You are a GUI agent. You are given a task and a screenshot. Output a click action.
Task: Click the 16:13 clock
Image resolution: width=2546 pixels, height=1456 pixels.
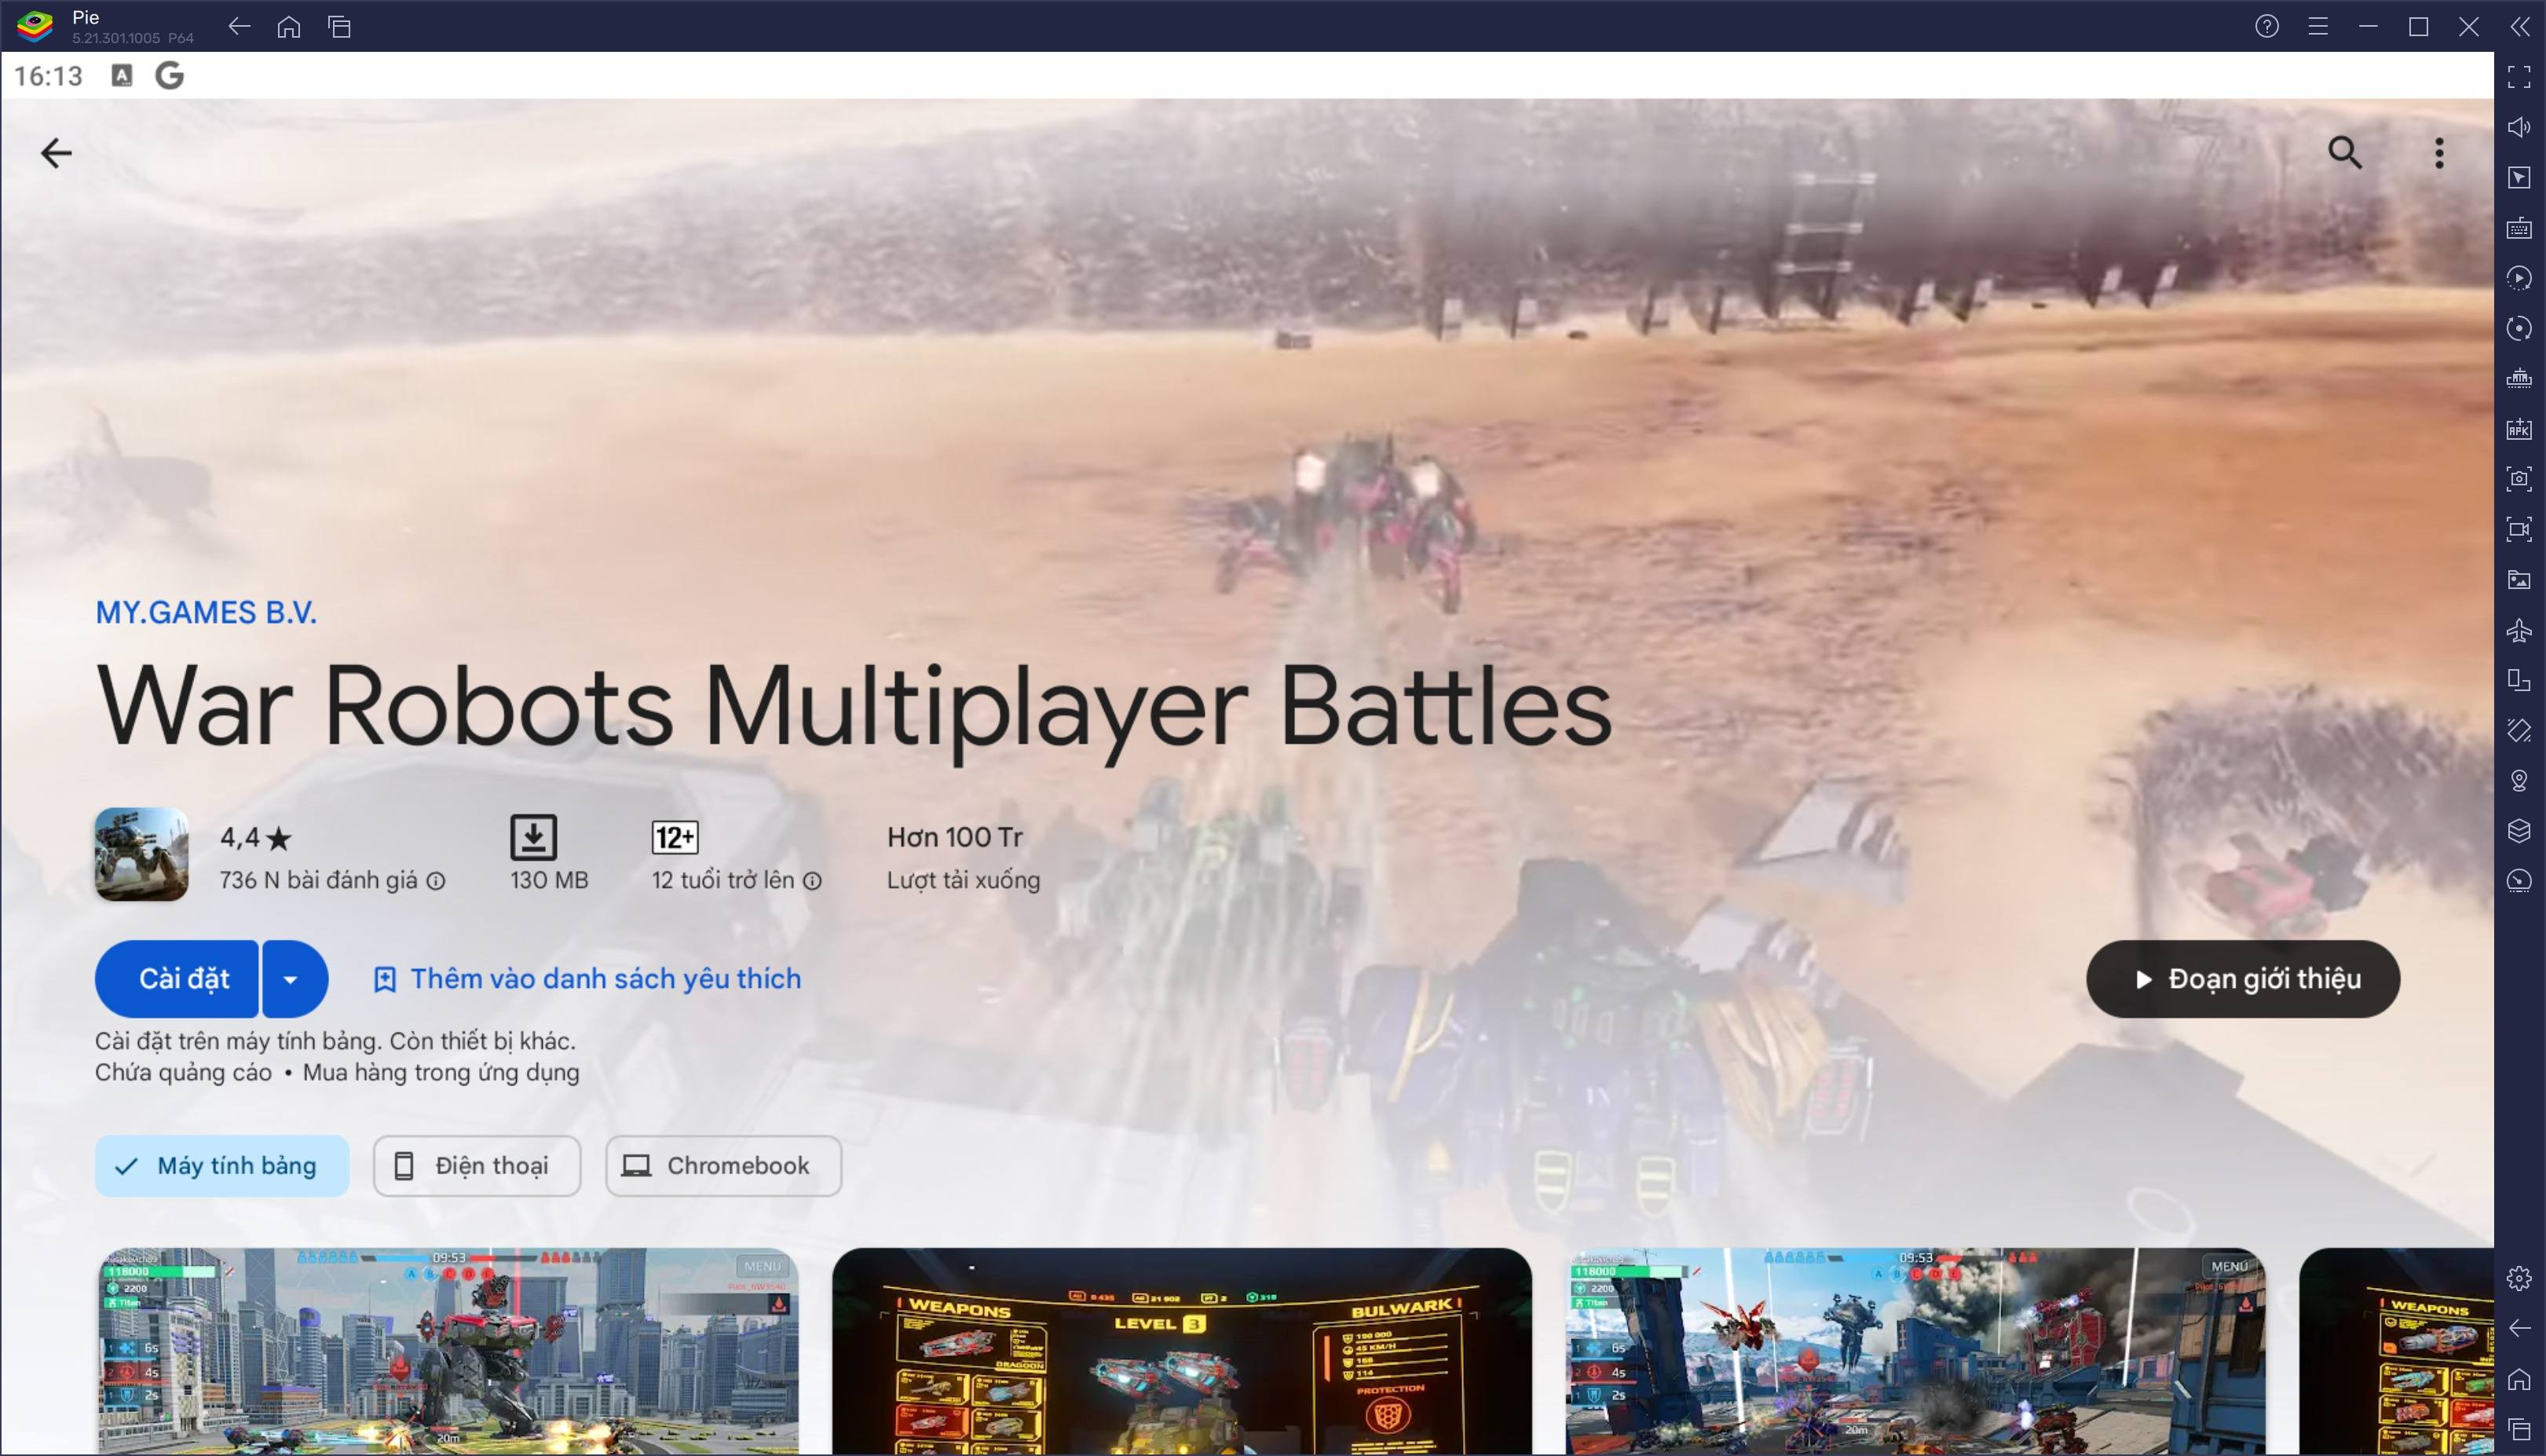pos(48,76)
